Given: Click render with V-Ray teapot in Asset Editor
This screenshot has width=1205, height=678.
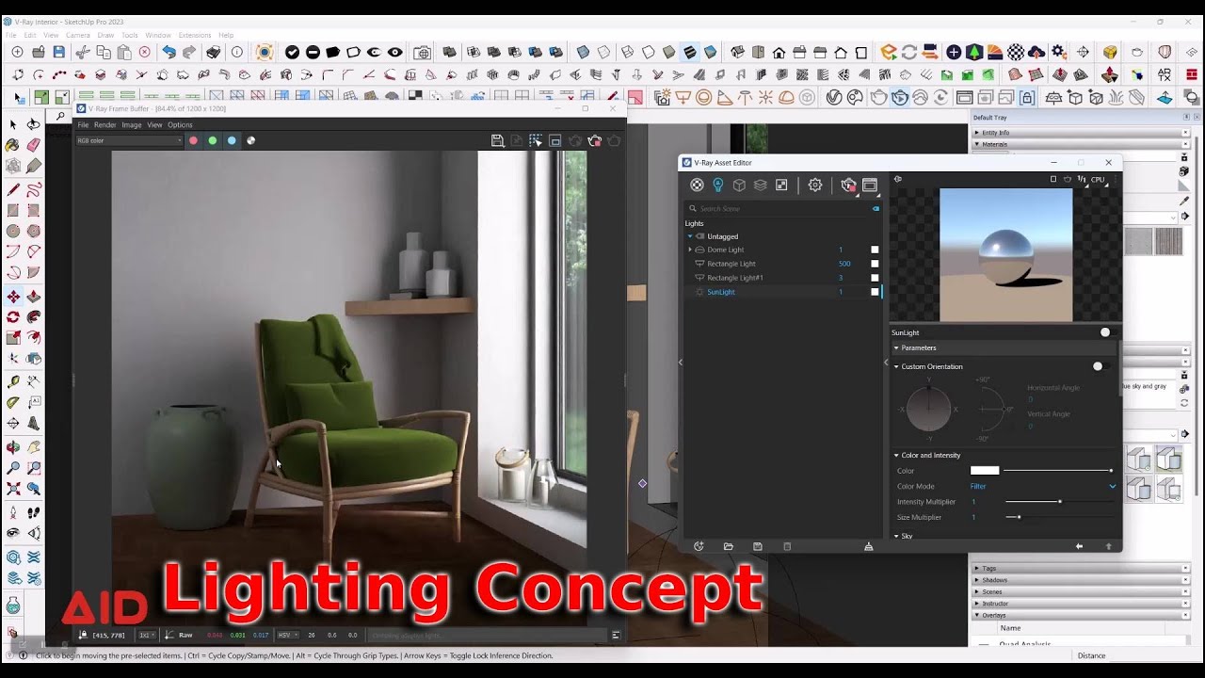Looking at the screenshot, I should pyautogui.click(x=848, y=186).
